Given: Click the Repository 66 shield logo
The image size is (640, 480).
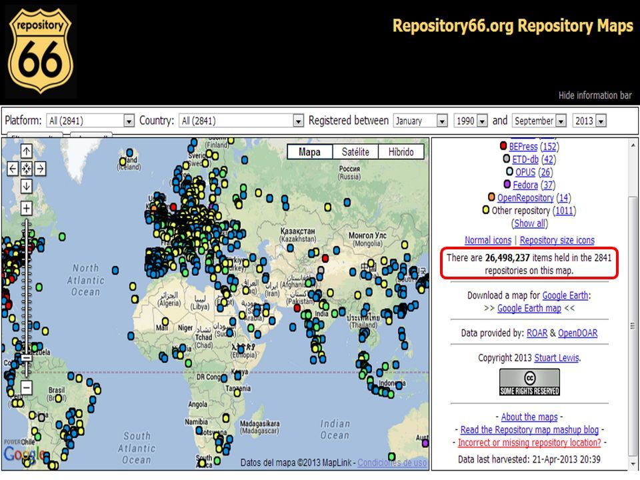Looking at the screenshot, I should (x=41, y=51).
